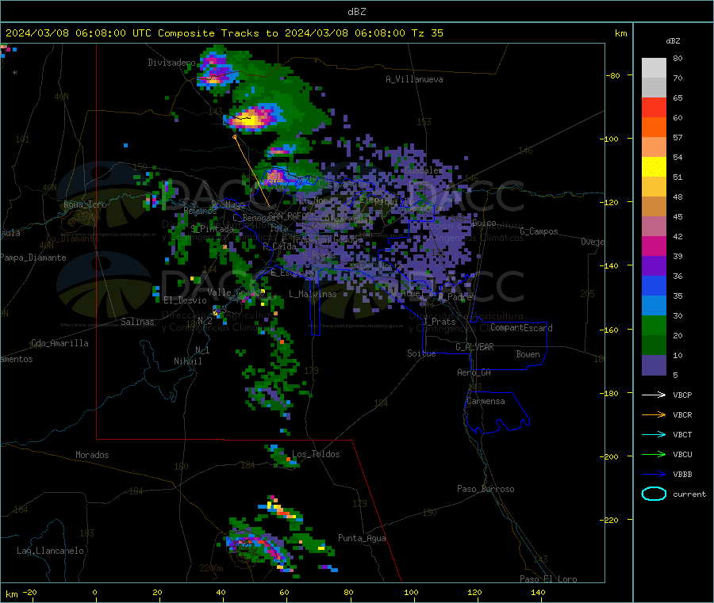Click the '-80' tick on right axis
This screenshot has width=714, height=603.
pyautogui.click(x=613, y=75)
